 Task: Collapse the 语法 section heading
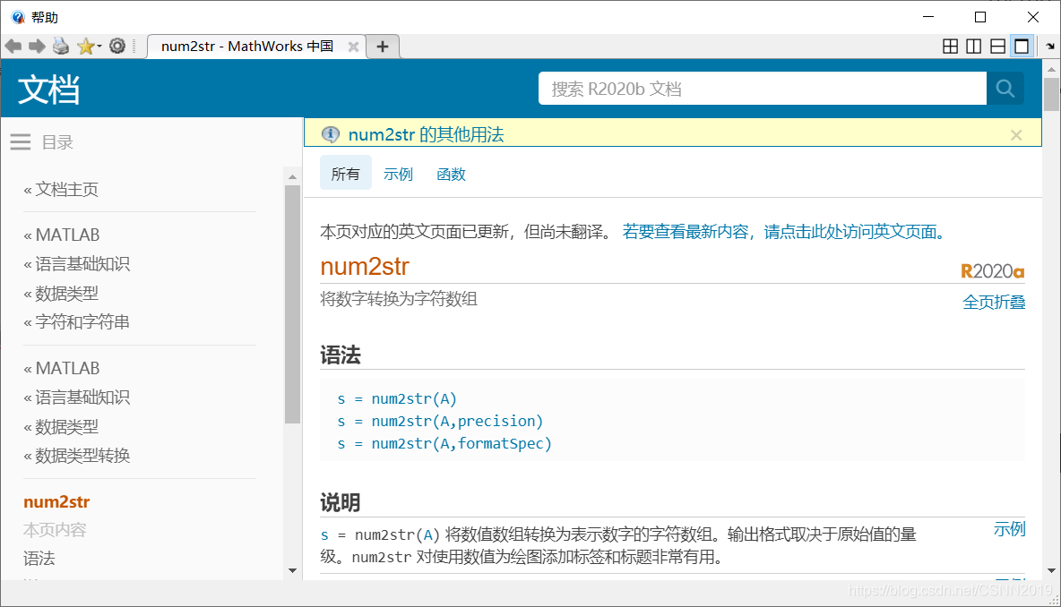[341, 355]
